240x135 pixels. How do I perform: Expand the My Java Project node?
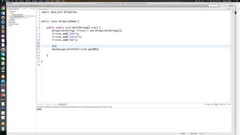point(9,24)
